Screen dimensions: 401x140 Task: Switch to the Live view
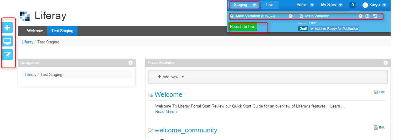(270, 5)
